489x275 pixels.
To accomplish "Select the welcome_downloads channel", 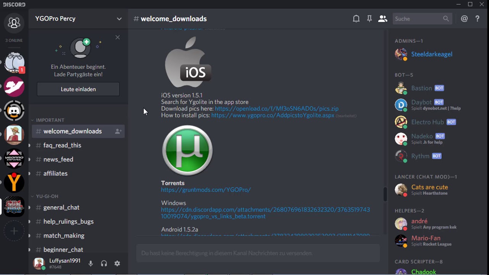I will 78,131.
